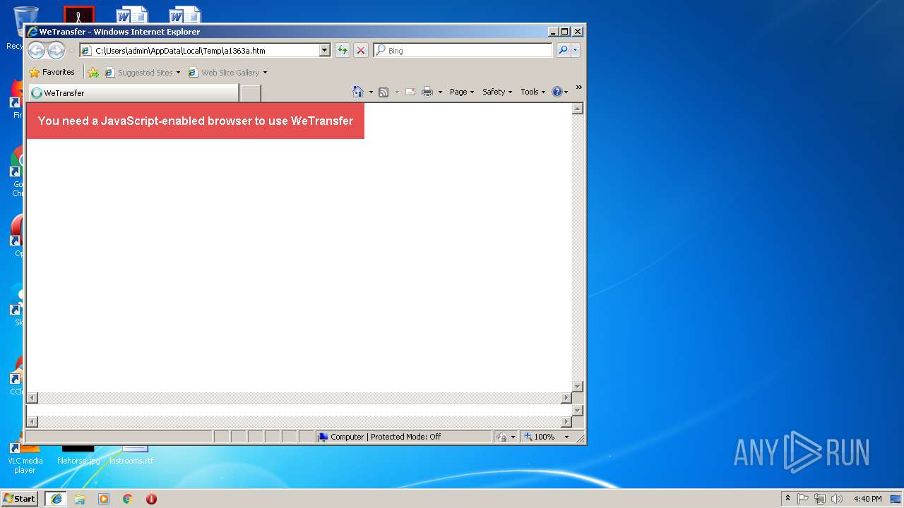Click the page horizontal scrollbar right arrow

[566, 398]
